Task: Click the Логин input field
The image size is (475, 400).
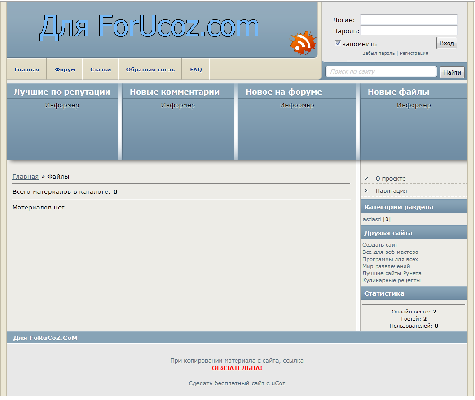Action: 409,20
